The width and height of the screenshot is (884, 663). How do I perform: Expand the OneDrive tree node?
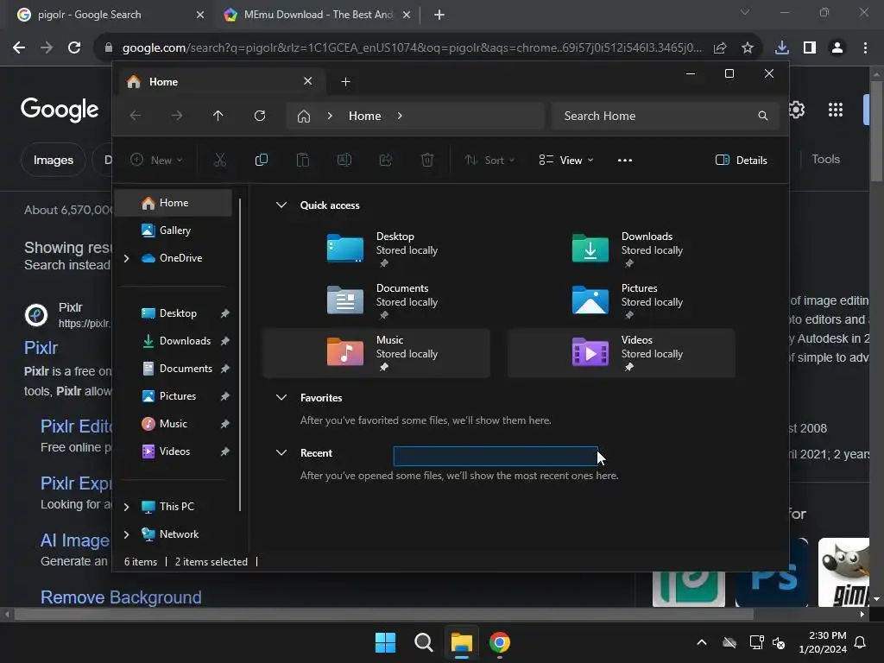click(126, 258)
